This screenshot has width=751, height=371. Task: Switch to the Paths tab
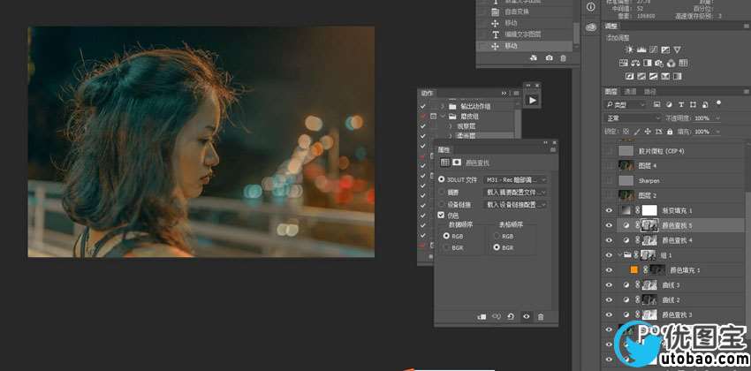[x=649, y=92]
